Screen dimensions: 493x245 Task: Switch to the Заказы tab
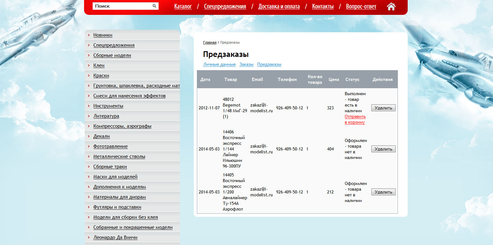point(246,64)
